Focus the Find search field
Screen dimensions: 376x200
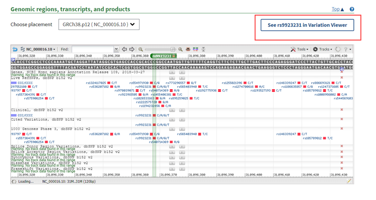point(93,49)
